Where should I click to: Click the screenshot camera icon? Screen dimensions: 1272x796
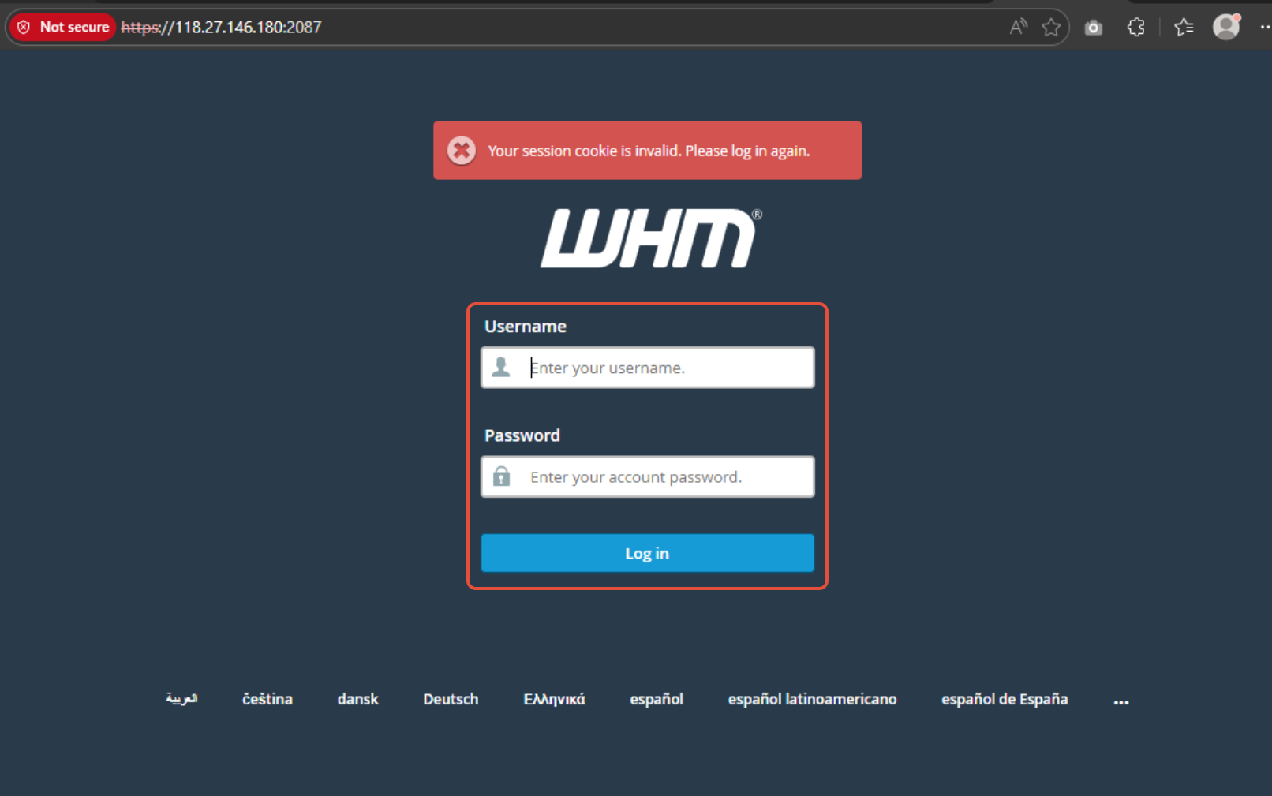click(1093, 28)
